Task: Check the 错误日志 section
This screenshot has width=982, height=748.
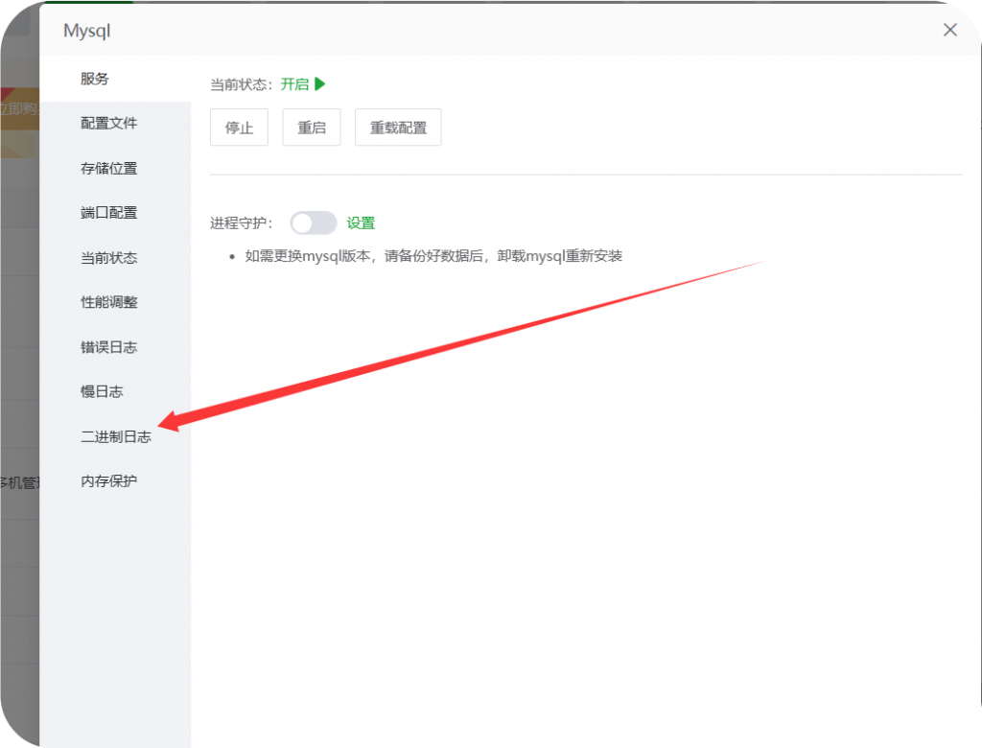Action: point(108,346)
